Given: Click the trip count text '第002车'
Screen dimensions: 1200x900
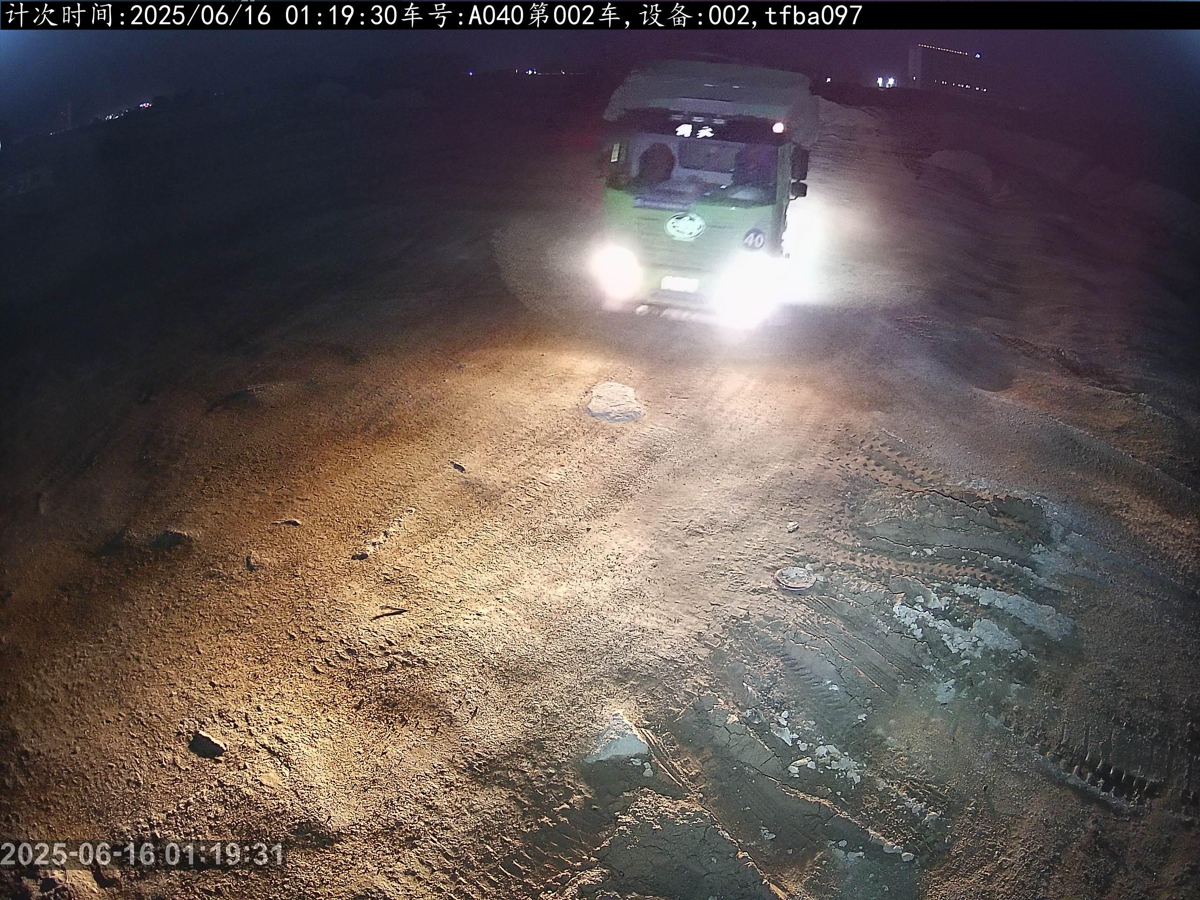Looking at the screenshot, I should 575,16.
